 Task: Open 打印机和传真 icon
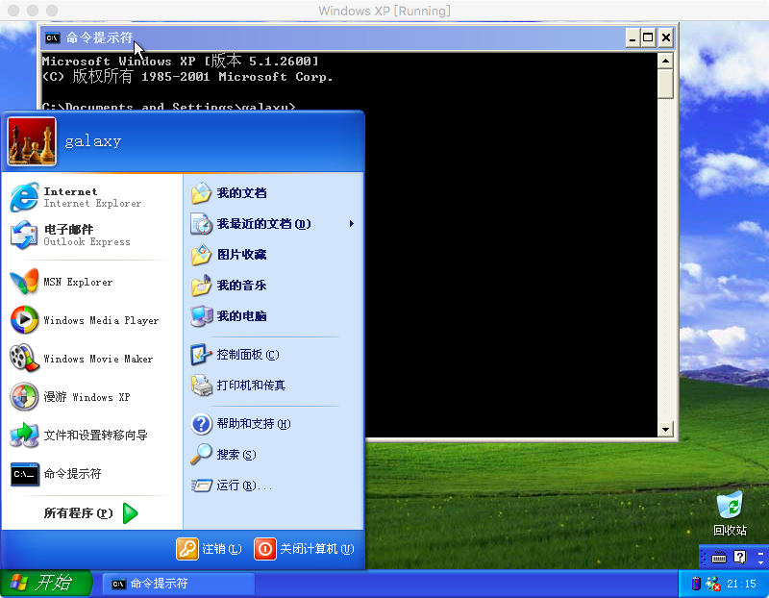pos(201,386)
